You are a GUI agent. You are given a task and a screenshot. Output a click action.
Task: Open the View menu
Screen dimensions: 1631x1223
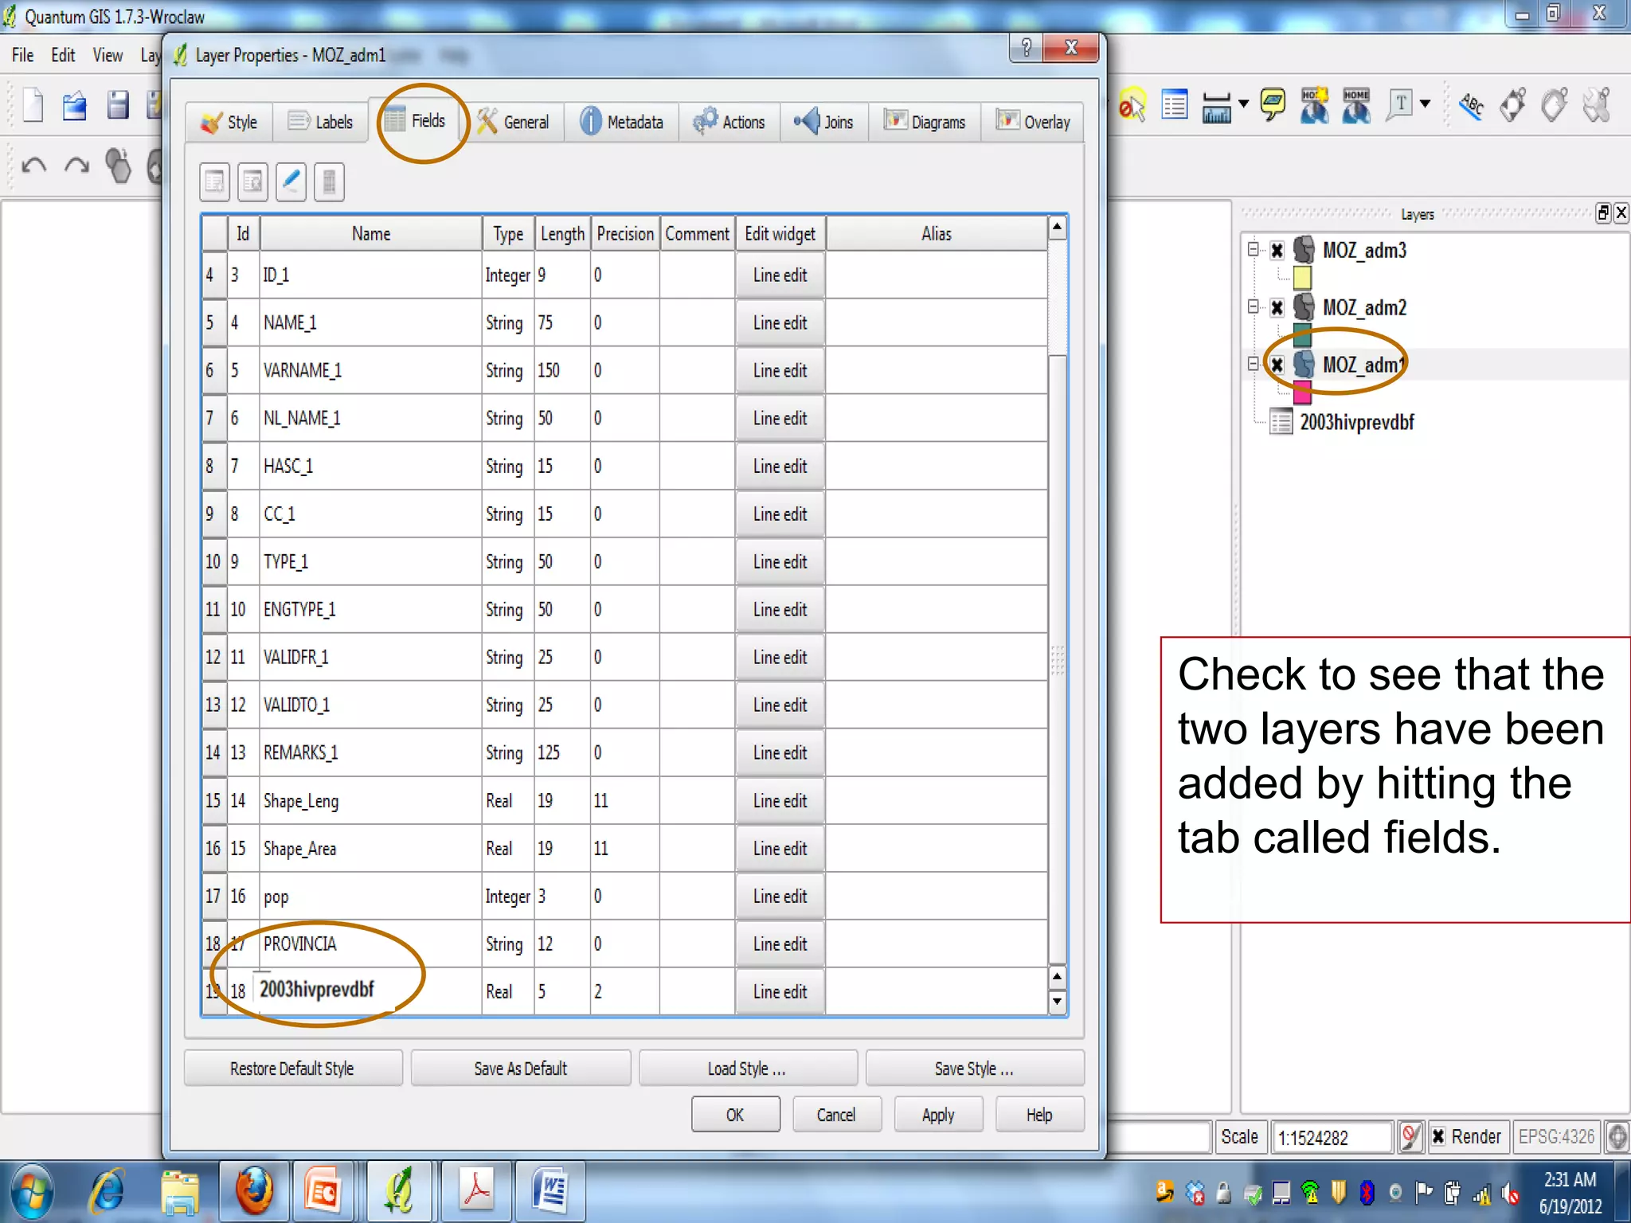[108, 55]
